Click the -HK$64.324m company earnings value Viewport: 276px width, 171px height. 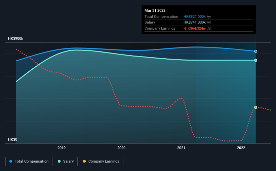click(x=195, y=28)
